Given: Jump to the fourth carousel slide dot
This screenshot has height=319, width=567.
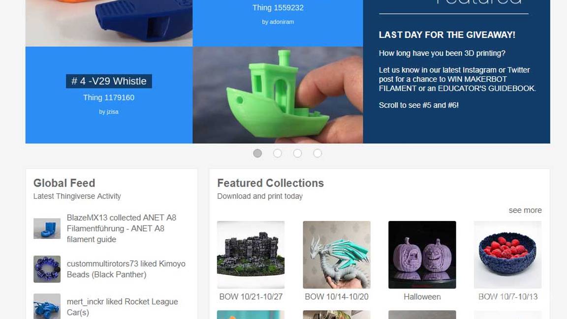Looking at the screenshot, I should [317, 154].
